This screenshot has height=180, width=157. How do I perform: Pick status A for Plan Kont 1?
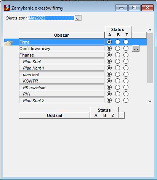[x=109, y=68]
